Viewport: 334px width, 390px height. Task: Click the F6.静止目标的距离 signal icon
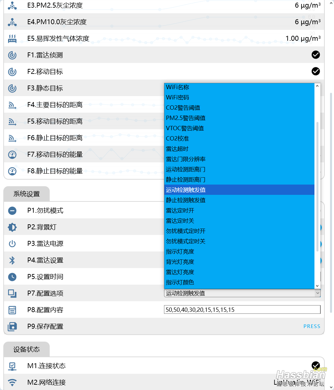pyautogui.click(x=12, y=138)
